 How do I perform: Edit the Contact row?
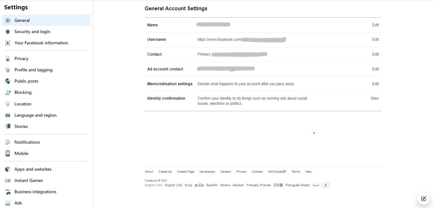click(375, 54)
